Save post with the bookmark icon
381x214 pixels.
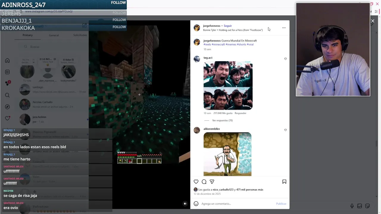tap(284, 182)
